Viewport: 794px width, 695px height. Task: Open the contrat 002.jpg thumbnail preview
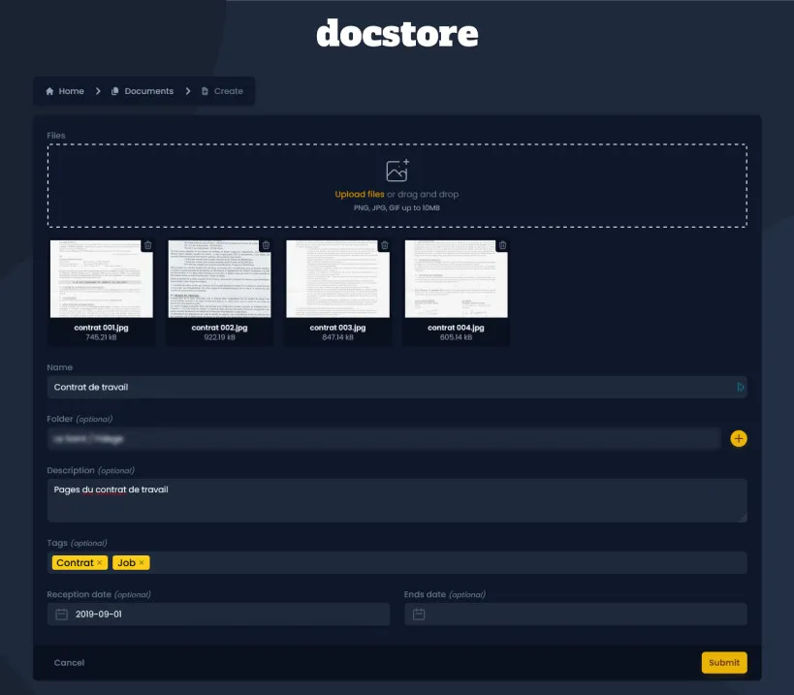(218, 279)
